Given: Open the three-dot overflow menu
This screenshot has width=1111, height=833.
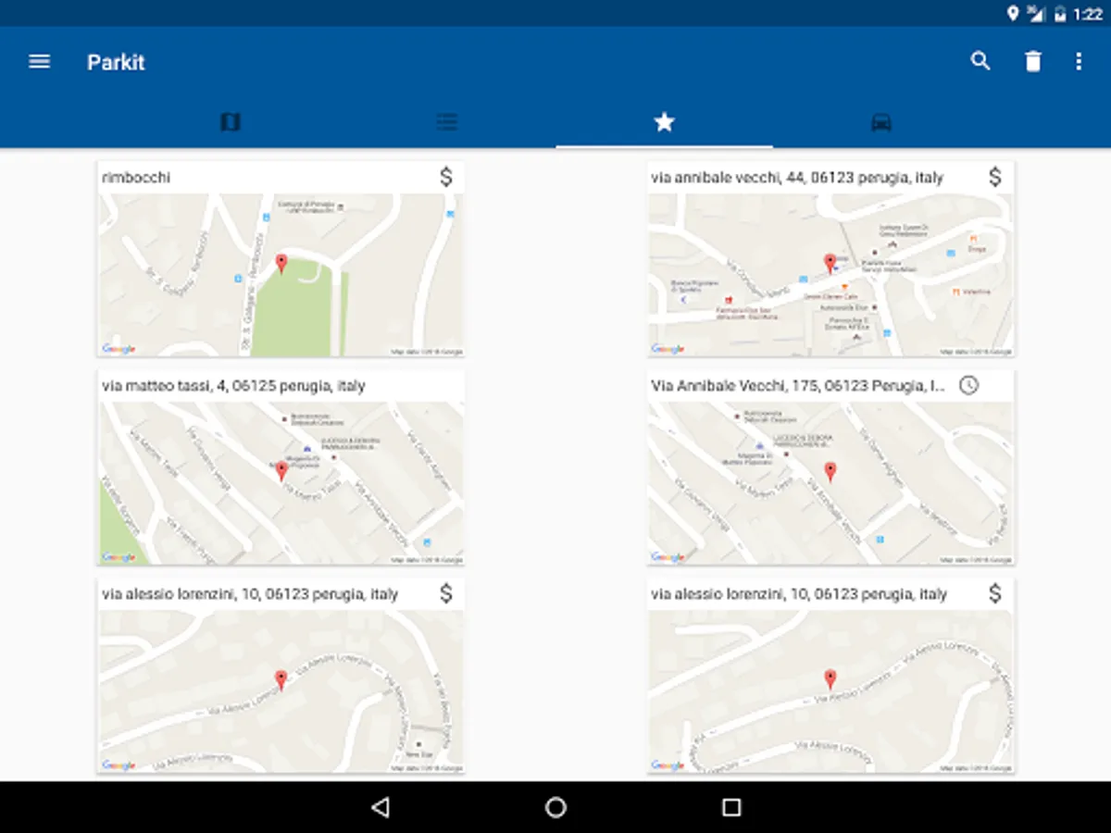Looking at the screenshot, I should coord(1079,62).
